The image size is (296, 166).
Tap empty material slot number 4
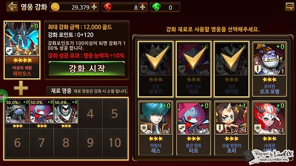point(90,114)
